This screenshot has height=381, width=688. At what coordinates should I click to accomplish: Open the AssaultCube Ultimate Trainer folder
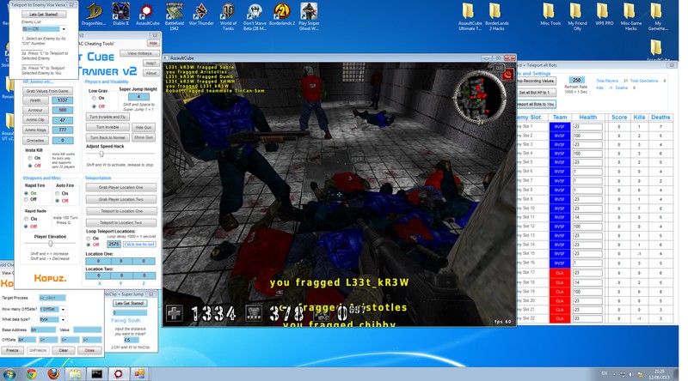pyautogui.click(x=470, y=16)
